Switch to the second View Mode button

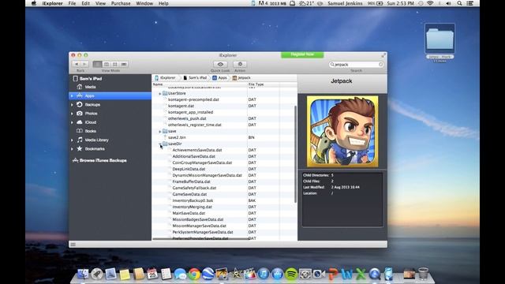(x=107, y=64)
